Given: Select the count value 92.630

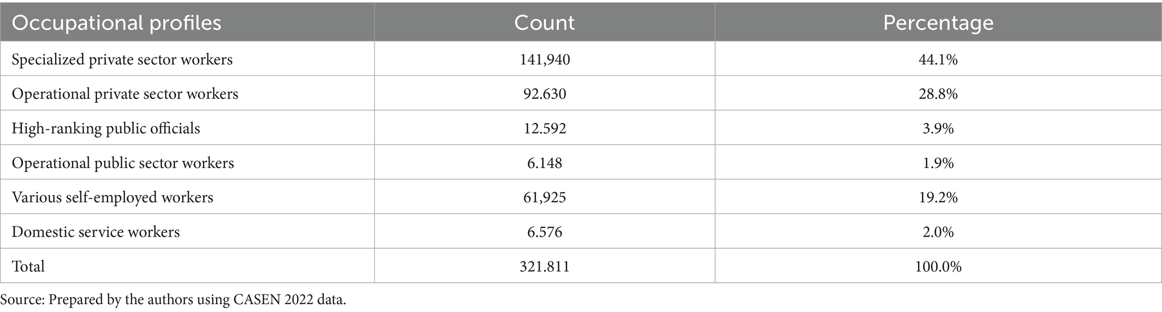Looking at the screenshot, I should pyautogui.click(x=544, y=93).
